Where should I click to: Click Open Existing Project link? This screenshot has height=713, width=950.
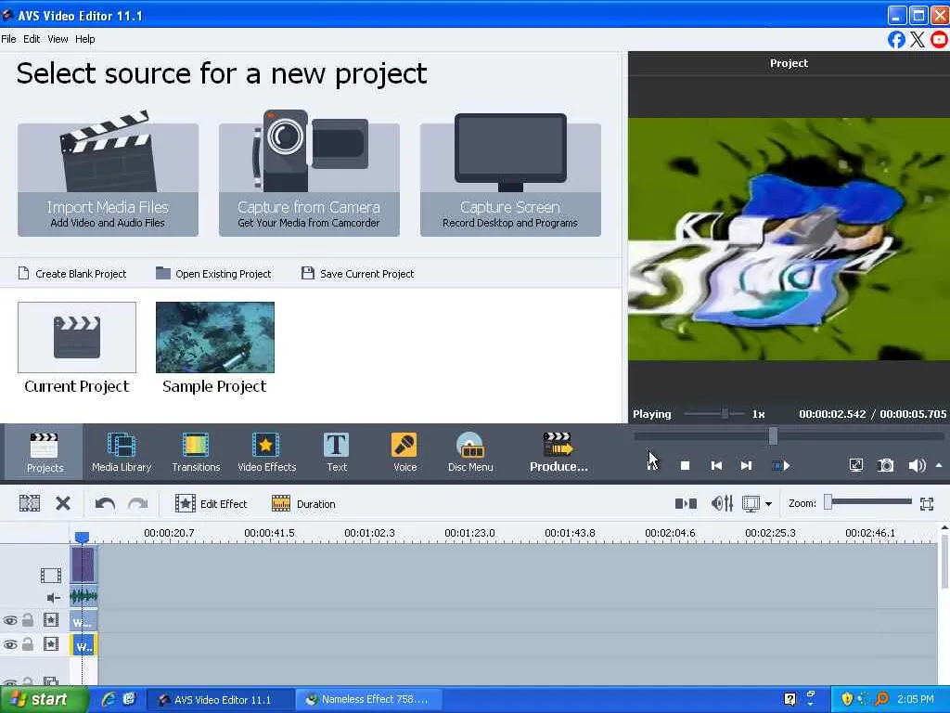213,274
